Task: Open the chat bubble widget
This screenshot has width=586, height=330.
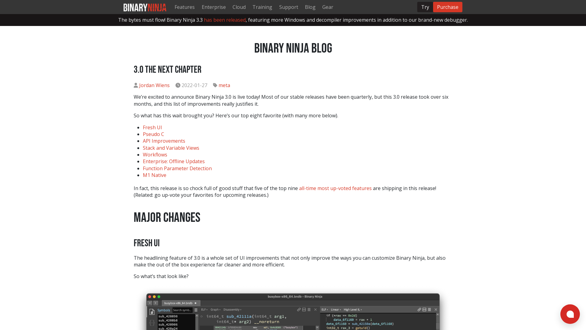Action: [x=570, y=314]
